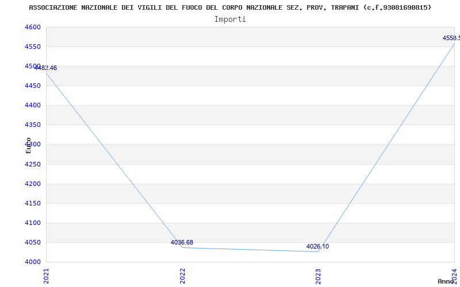Click the 4450 y-axis tick
Image resolution: width=460 pixels, height=287 pixels.
click(33, 86)
